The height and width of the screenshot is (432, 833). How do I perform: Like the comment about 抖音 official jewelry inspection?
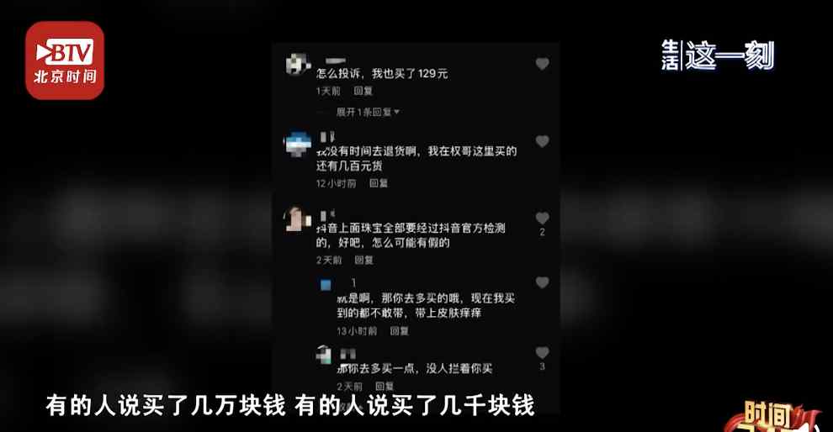[x=542, y=219]
